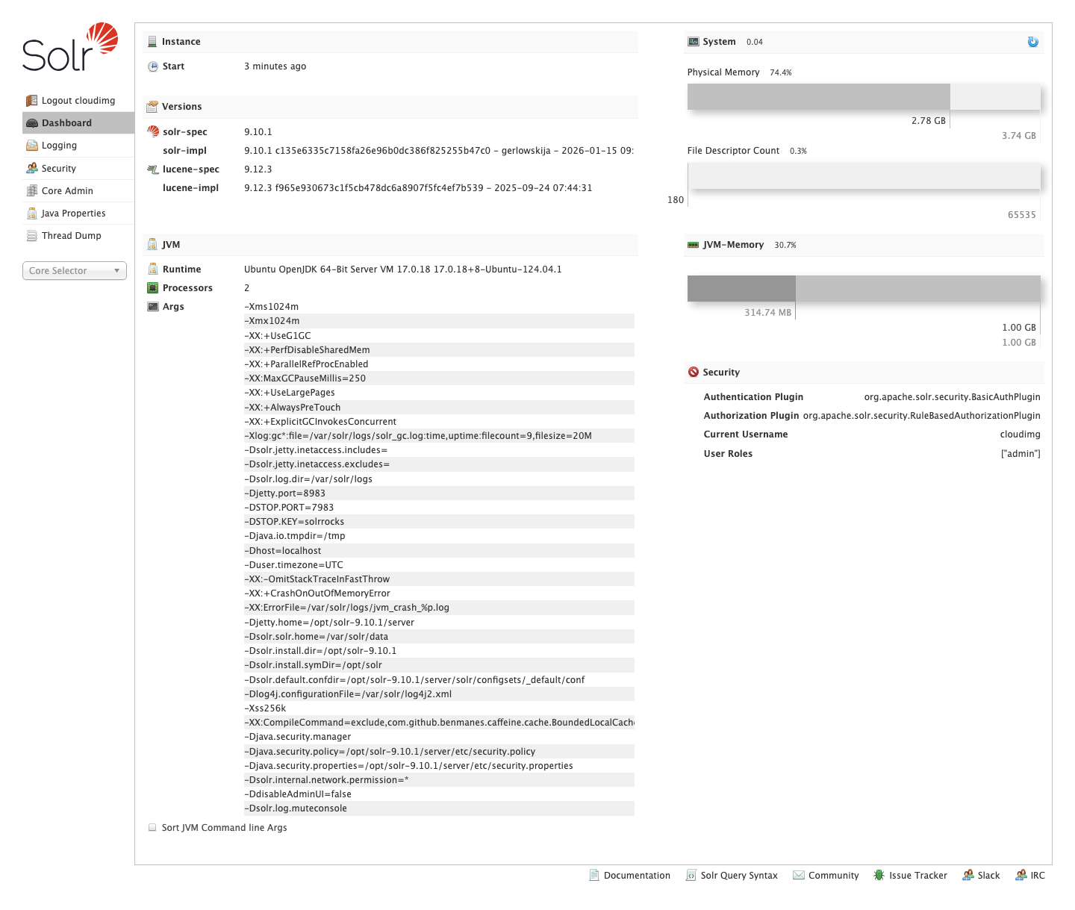Click the Security users icon in sidebar

click(31, 169)
